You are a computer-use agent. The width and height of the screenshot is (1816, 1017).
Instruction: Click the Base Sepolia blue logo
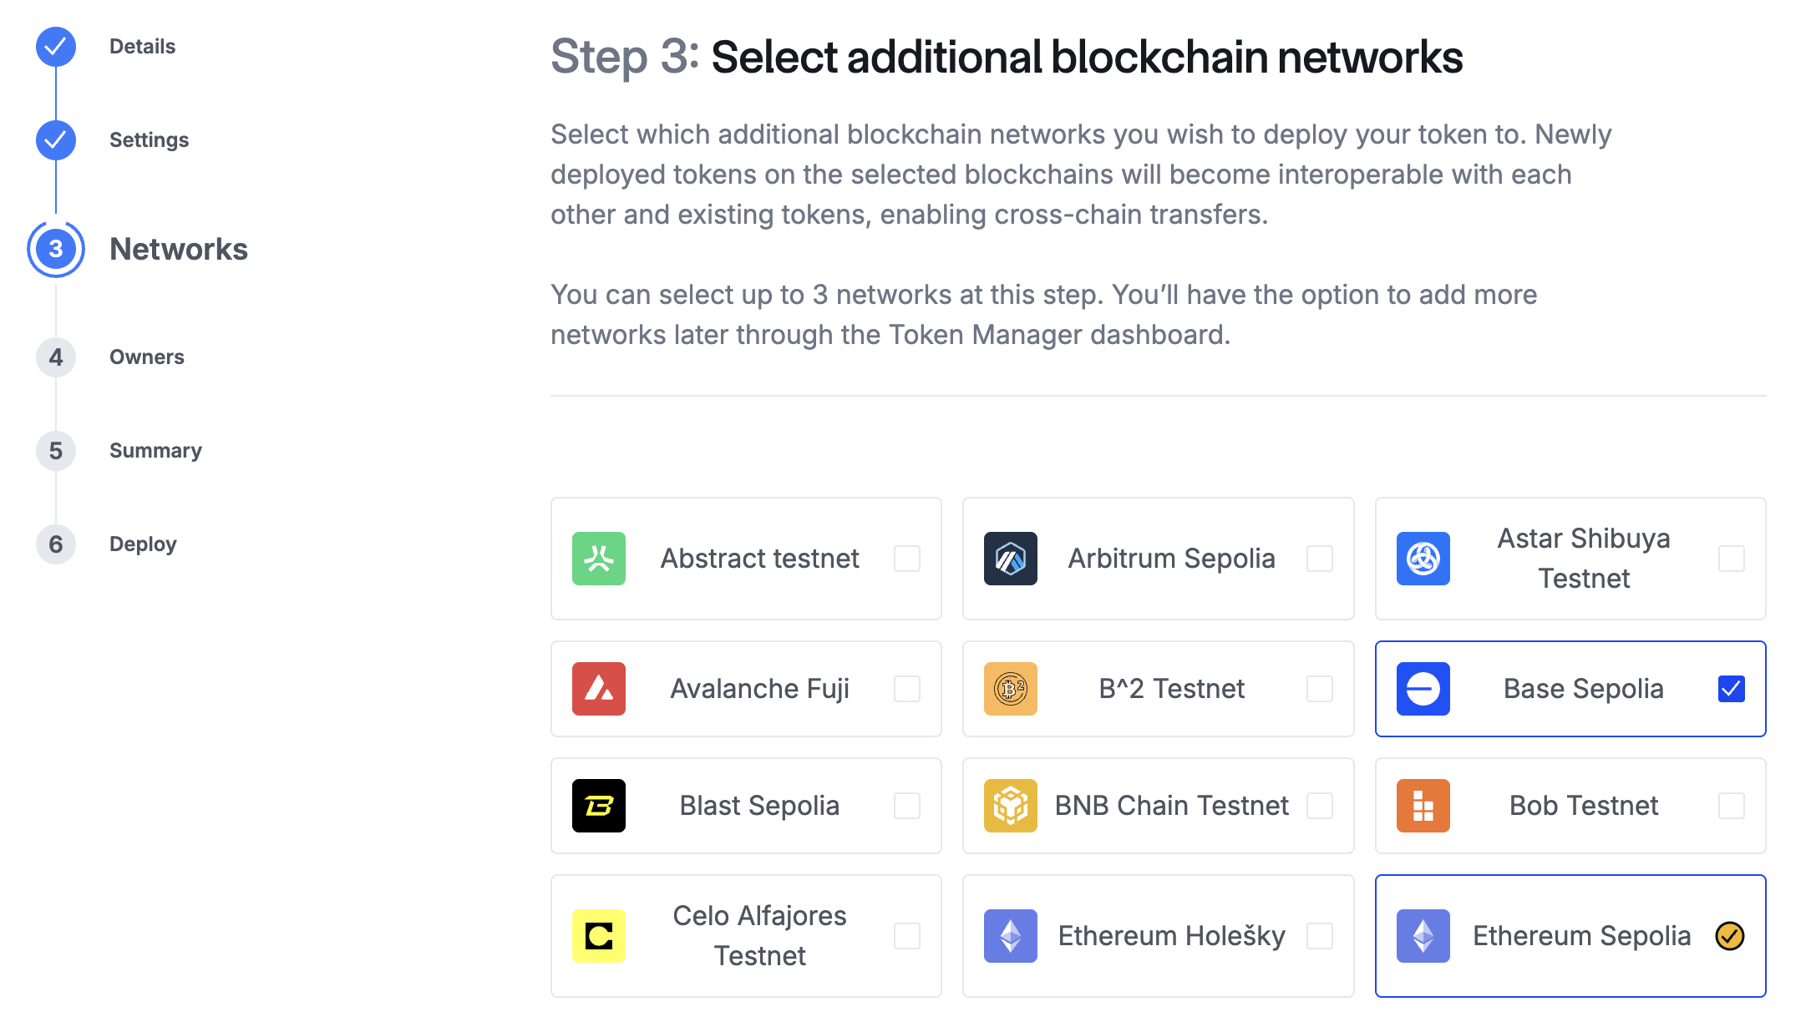coord(1423,689)
